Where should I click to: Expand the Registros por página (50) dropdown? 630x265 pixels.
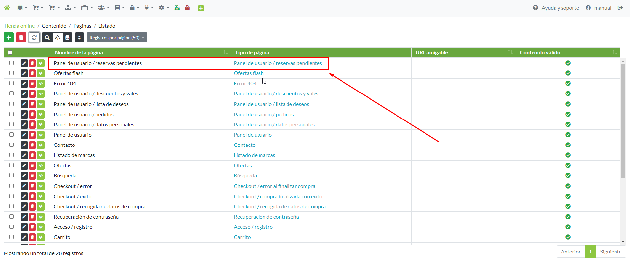click(117, 38)
